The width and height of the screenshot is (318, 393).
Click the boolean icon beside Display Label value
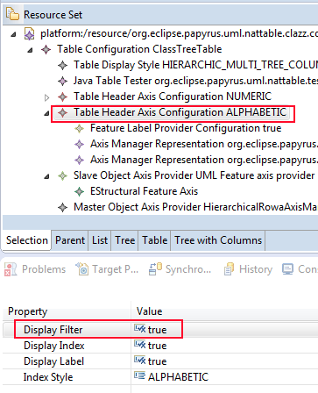pyautogui.click(x=139, y=361)
